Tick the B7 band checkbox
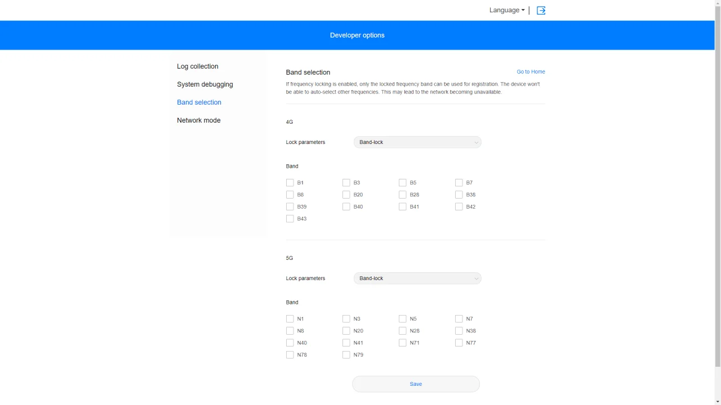721x405 pixels. pos(459,183)
